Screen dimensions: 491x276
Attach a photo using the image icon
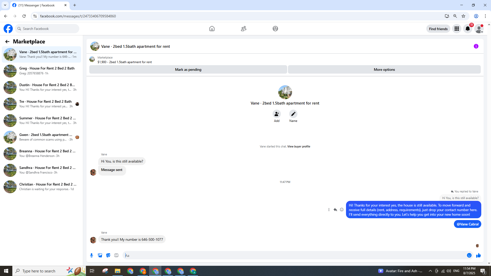pyautogui.click(x=100, y=255)
